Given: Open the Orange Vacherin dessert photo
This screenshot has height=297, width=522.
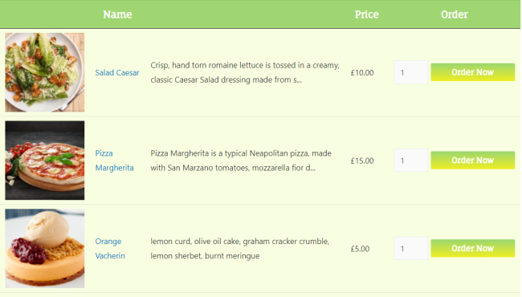Looking at the screenshot, I should coord(45,249).
